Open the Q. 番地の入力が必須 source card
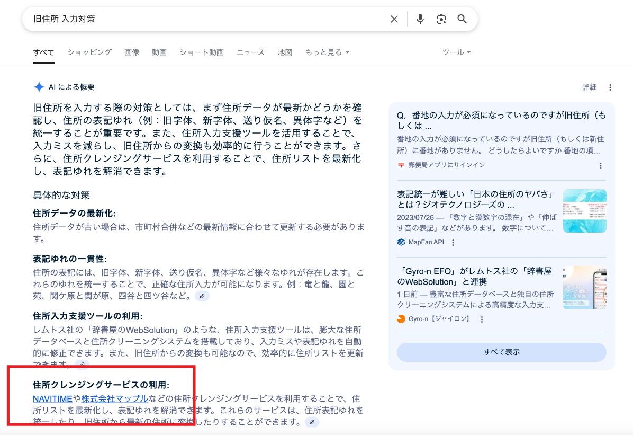Screen dimensions: 633x435 tap(501, 120)
